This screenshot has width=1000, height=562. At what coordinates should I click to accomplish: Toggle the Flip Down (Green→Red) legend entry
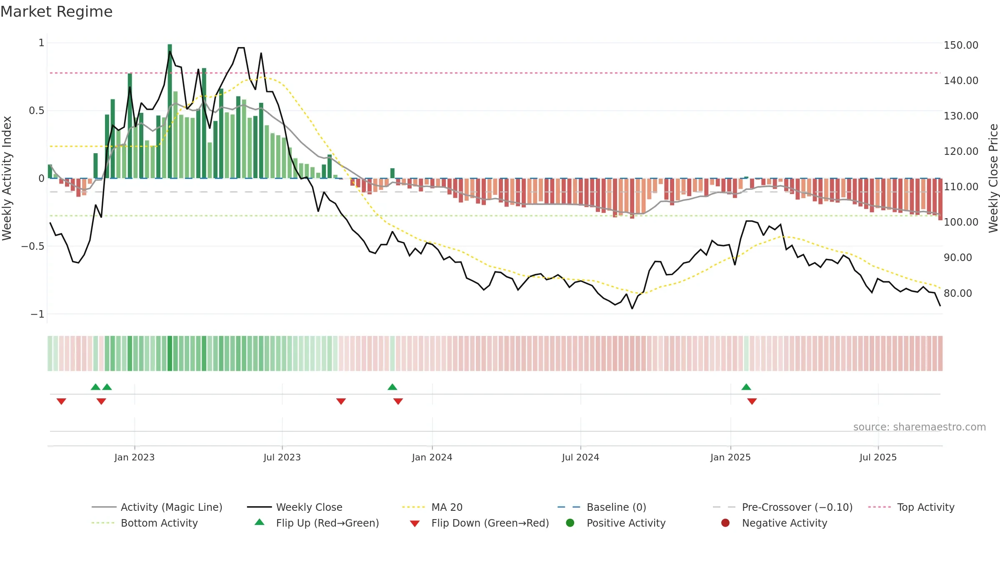(479, 523)
